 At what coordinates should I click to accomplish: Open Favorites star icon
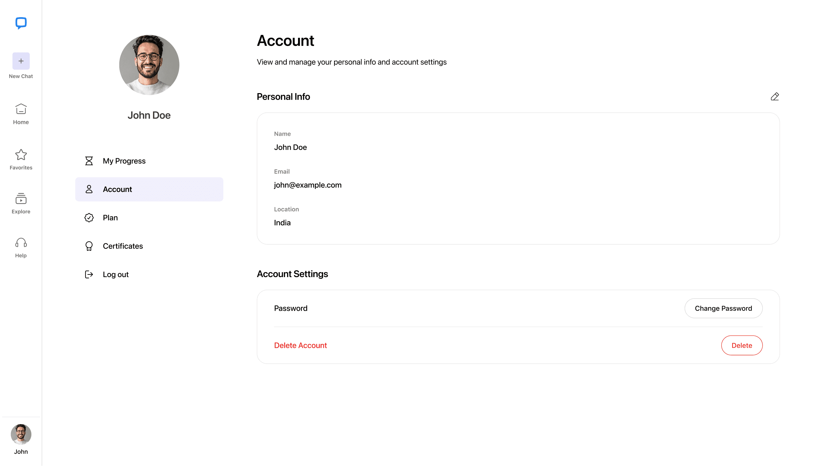pyautogui.click(x=21, y=159)
